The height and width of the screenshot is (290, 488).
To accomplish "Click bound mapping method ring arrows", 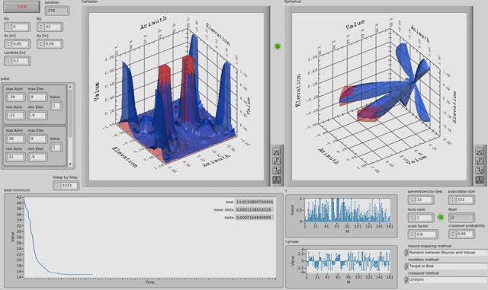I will coord(406,253).
